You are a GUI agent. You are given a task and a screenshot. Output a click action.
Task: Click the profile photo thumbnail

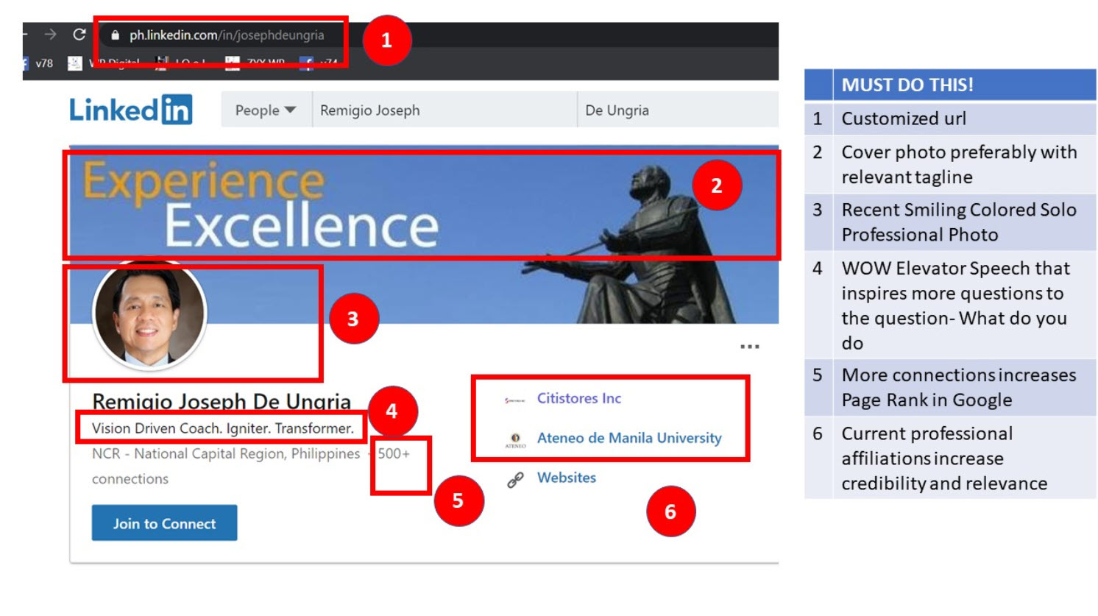pyautogui.click(x=149, y=313)
